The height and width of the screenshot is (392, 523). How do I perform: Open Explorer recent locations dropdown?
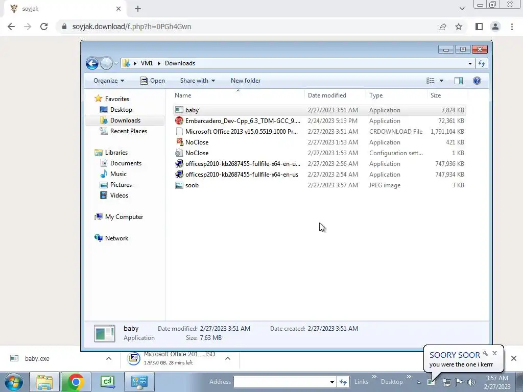coord(116,63)
